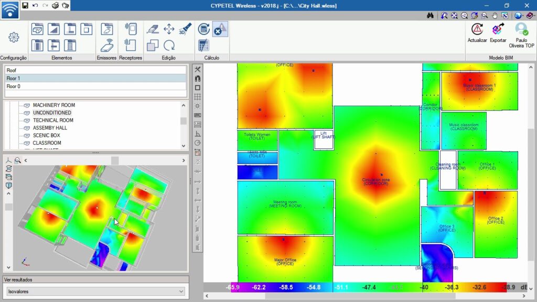Select the pan hand tool

(494, 16)
